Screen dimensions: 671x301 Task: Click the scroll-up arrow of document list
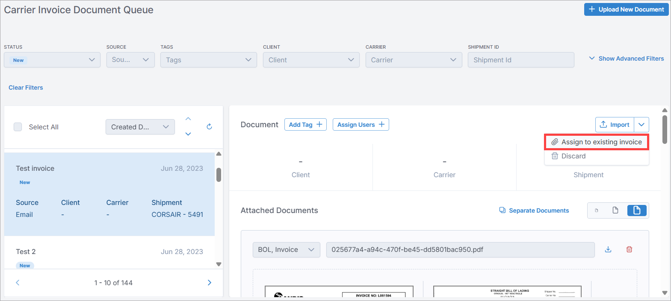tap(219, 154)
